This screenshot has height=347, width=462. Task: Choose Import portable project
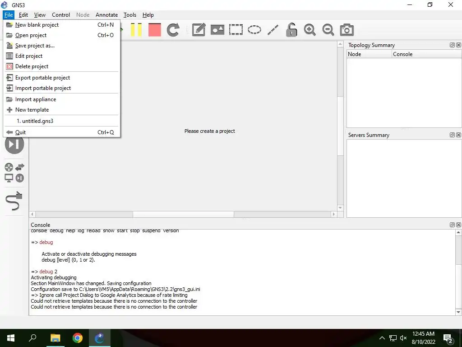click(x=61, y=88)
